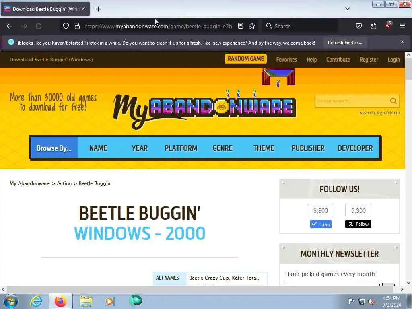
Task: Click the Game search input field
Action: (x=352, y=101)
